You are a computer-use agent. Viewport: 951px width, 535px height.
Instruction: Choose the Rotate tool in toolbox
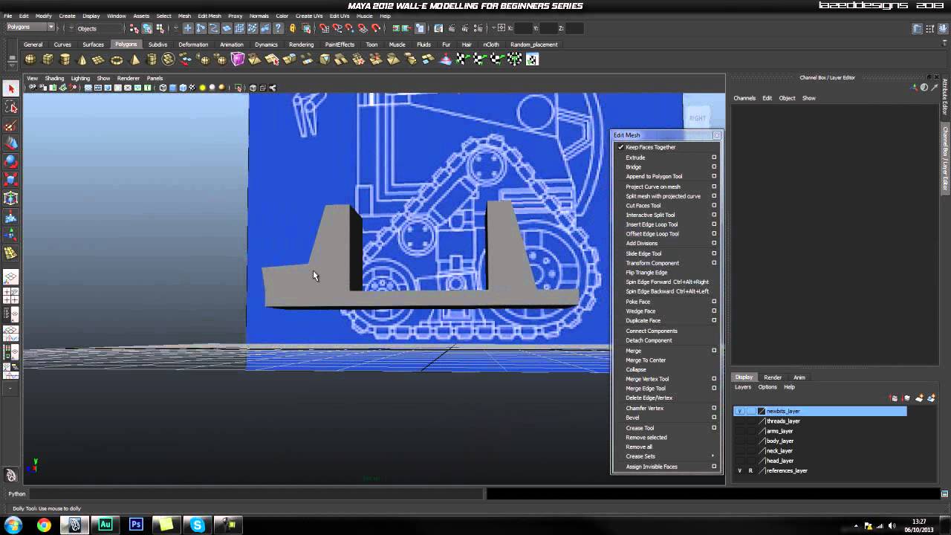point(10,161)
